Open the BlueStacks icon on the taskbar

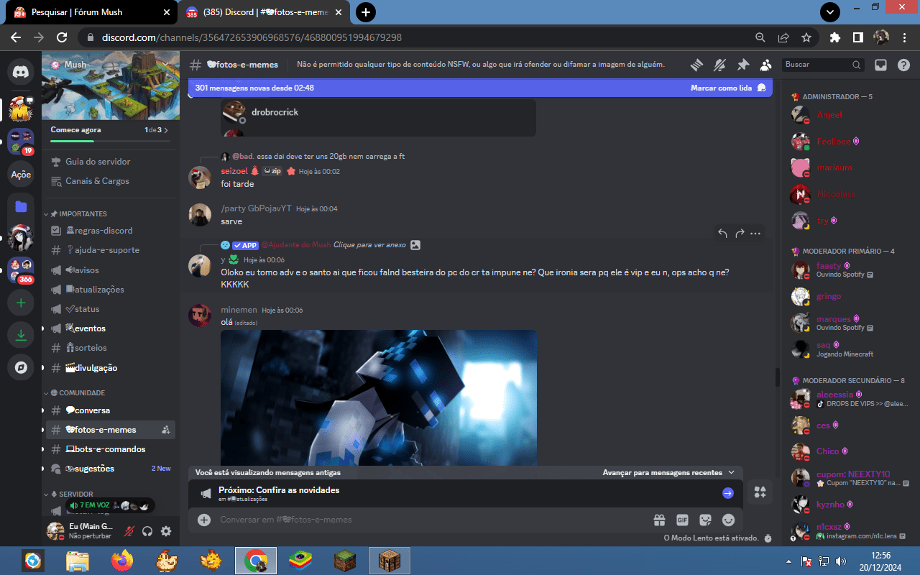click(300, 560)
